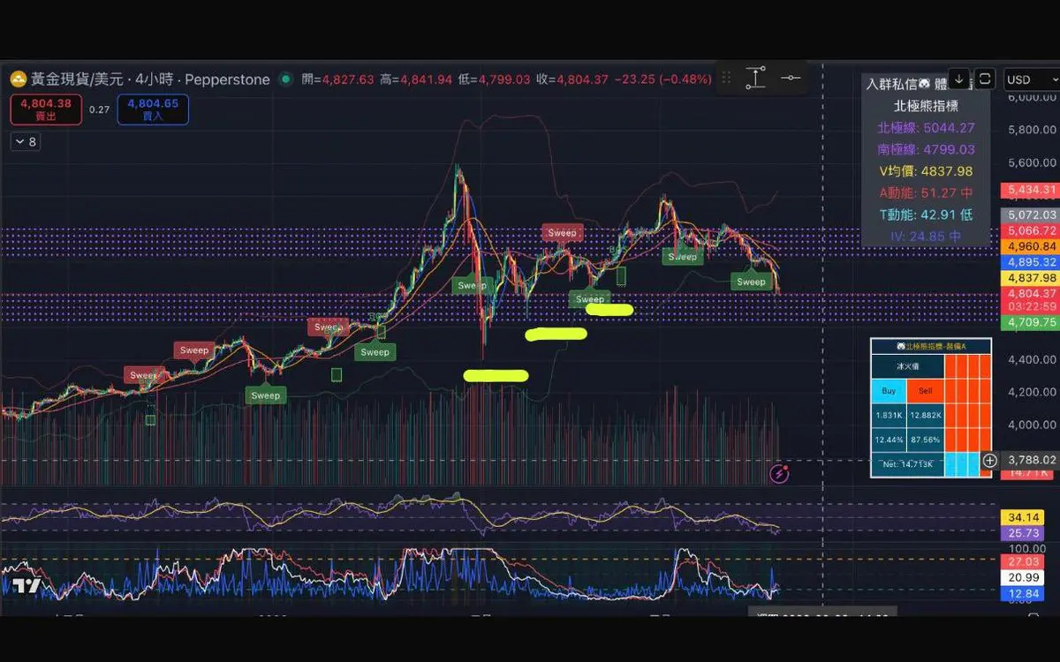Click the high value 高=4,841.94

[x=415, y=79]
